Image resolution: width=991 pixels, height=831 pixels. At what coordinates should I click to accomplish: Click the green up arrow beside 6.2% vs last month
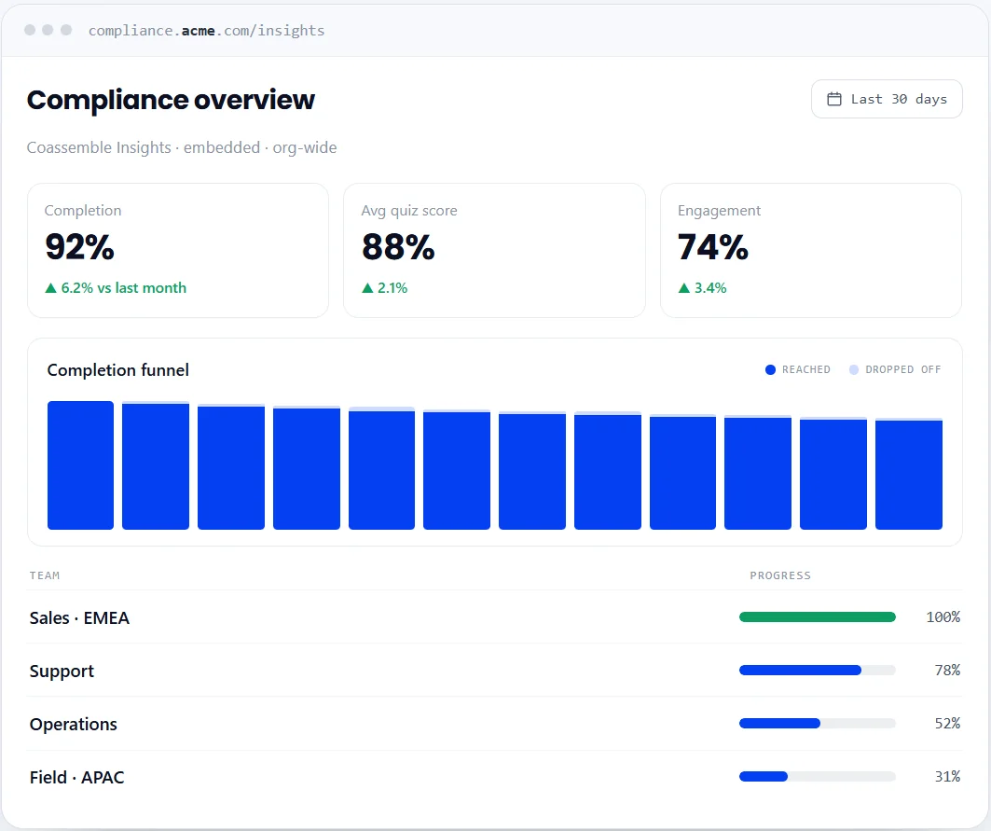click(51, 288)
